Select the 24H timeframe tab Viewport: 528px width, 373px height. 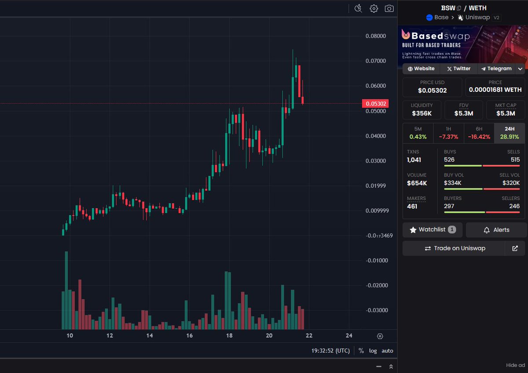point(510,133)
